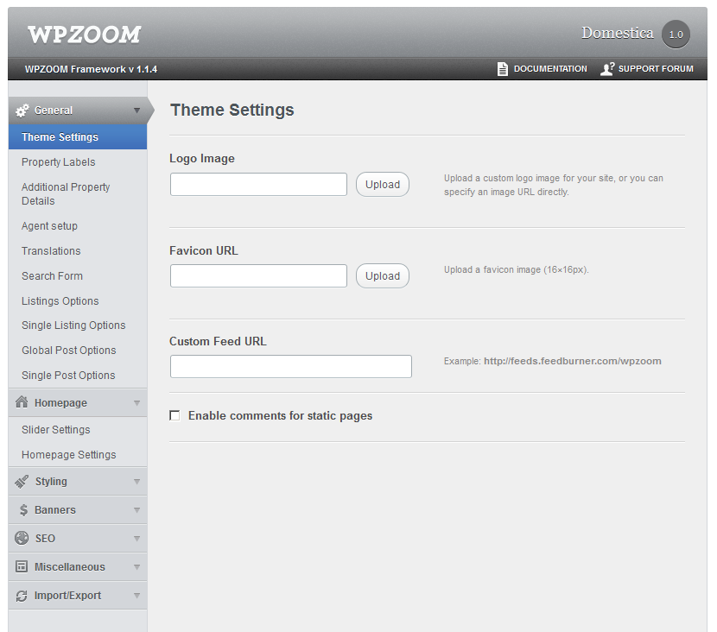Focus the Custom Feed URL field
Image resolution: width=717 pixels, height=632 pixels.
[291, 366]
